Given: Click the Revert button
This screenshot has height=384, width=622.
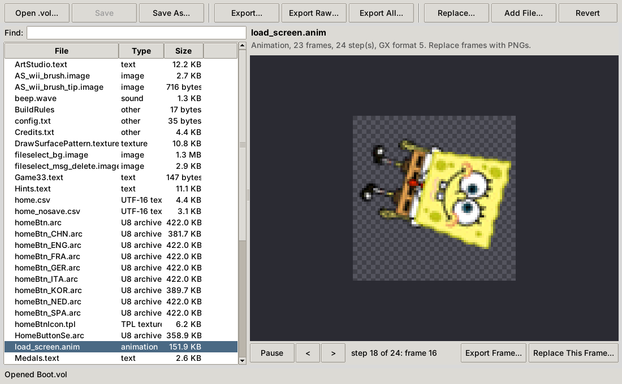Looking at the screenshot, I should 588,13.
